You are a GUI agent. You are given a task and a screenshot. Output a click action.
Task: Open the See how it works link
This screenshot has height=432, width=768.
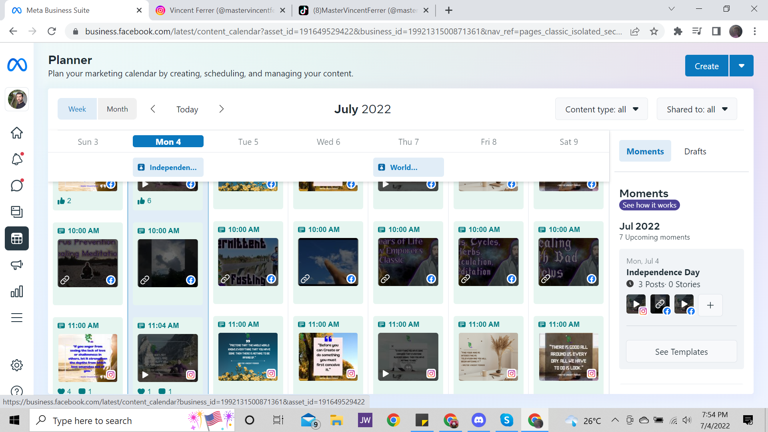tap(649, 205)
